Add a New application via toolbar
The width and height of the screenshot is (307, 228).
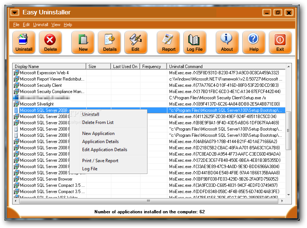pos(83,42)
